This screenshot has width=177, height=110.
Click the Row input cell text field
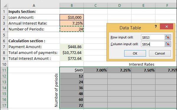click(x=153, y=37)
